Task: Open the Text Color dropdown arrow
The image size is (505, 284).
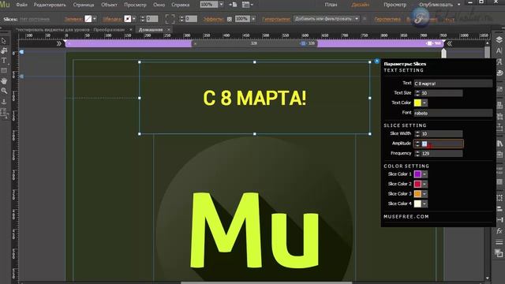Action: pos(425,103)
